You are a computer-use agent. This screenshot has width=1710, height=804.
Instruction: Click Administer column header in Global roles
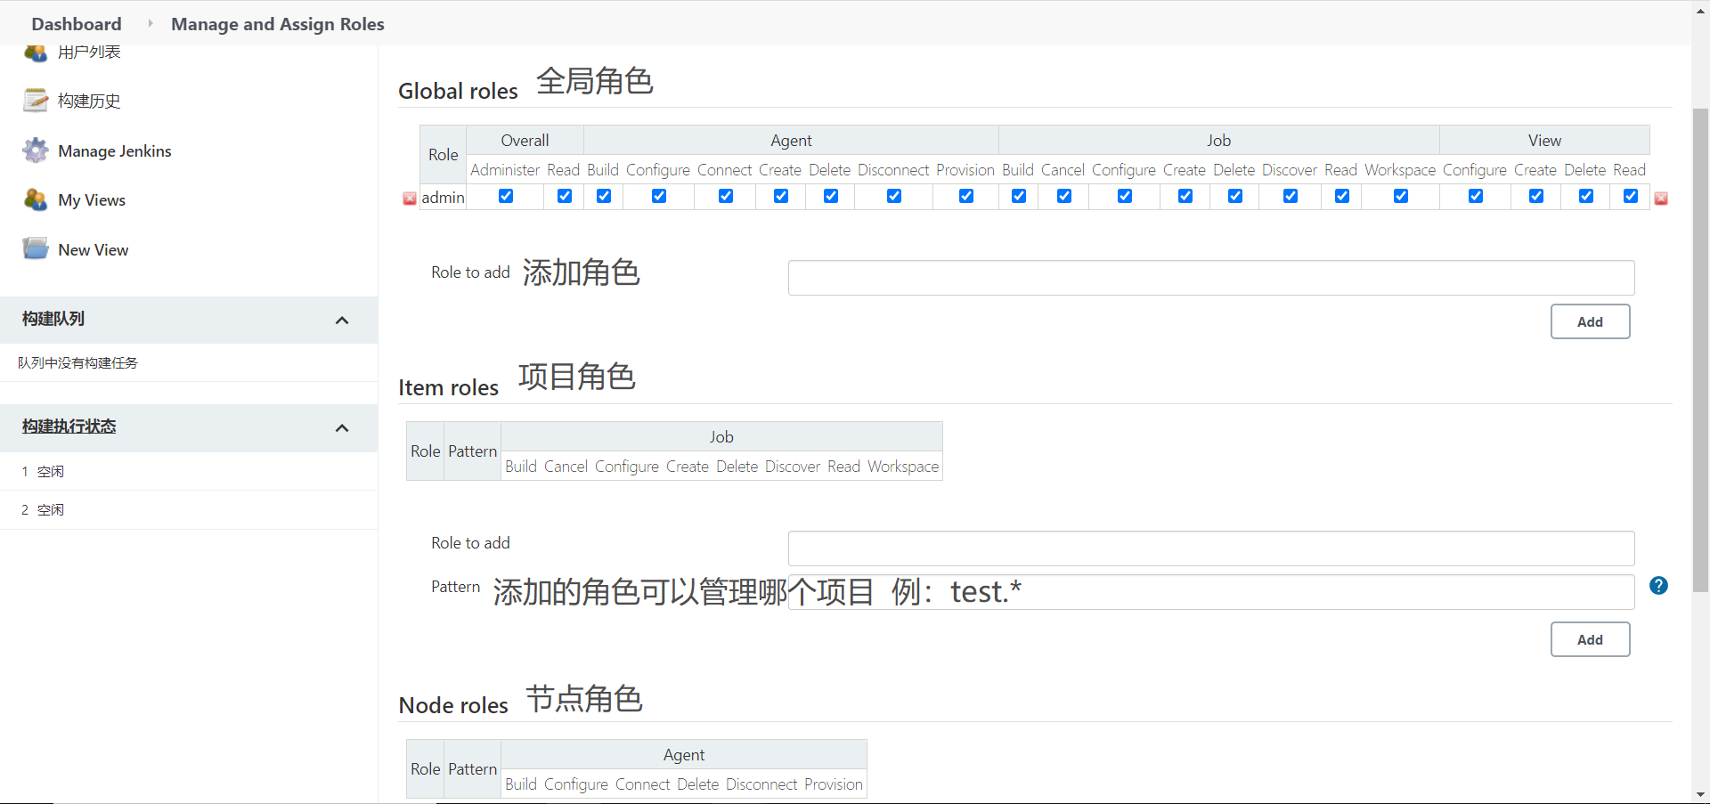(505, 169)
